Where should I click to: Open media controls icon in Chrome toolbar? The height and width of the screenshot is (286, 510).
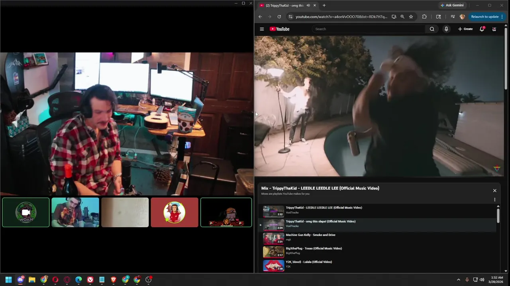click(x=453, y=17)
